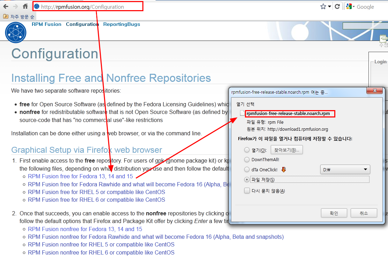Click the most-visited bookmarks folder icon

coord(6,16)
